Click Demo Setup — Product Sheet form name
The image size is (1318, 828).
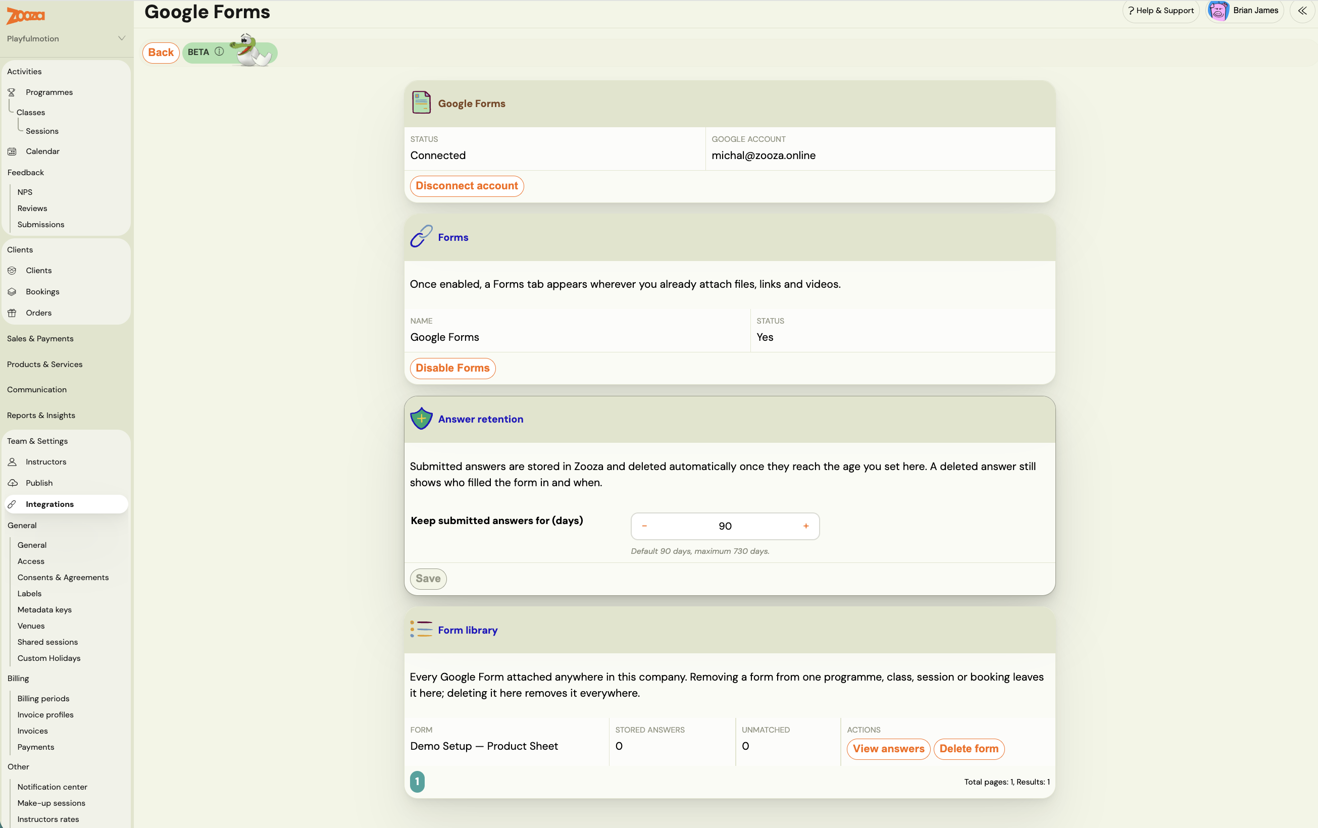tap(484, 746)
